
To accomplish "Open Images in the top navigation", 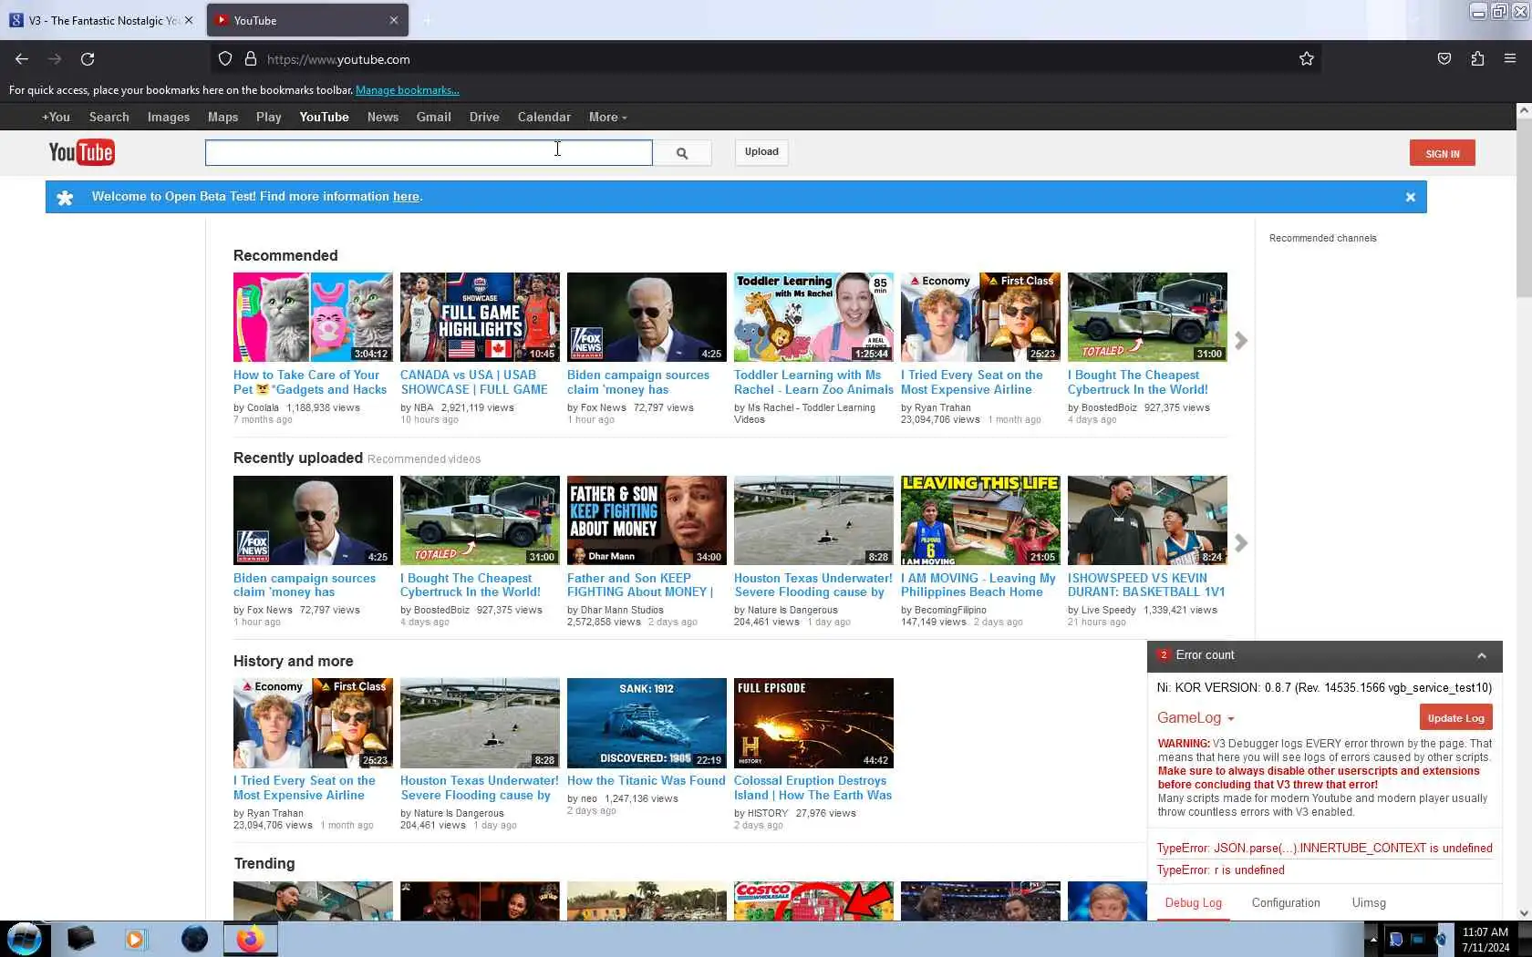I will point(169,118).
